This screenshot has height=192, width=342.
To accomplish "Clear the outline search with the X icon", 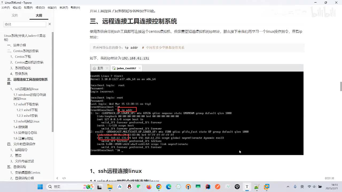I will [49, 24].
